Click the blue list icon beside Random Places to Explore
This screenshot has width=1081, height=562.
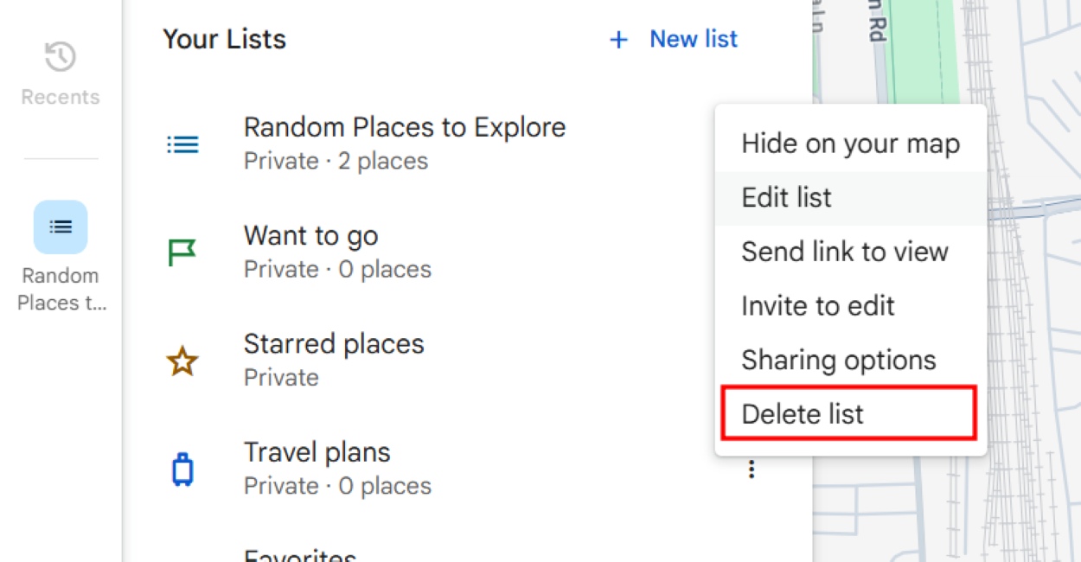pyautogui.click(x=182, y=144)
